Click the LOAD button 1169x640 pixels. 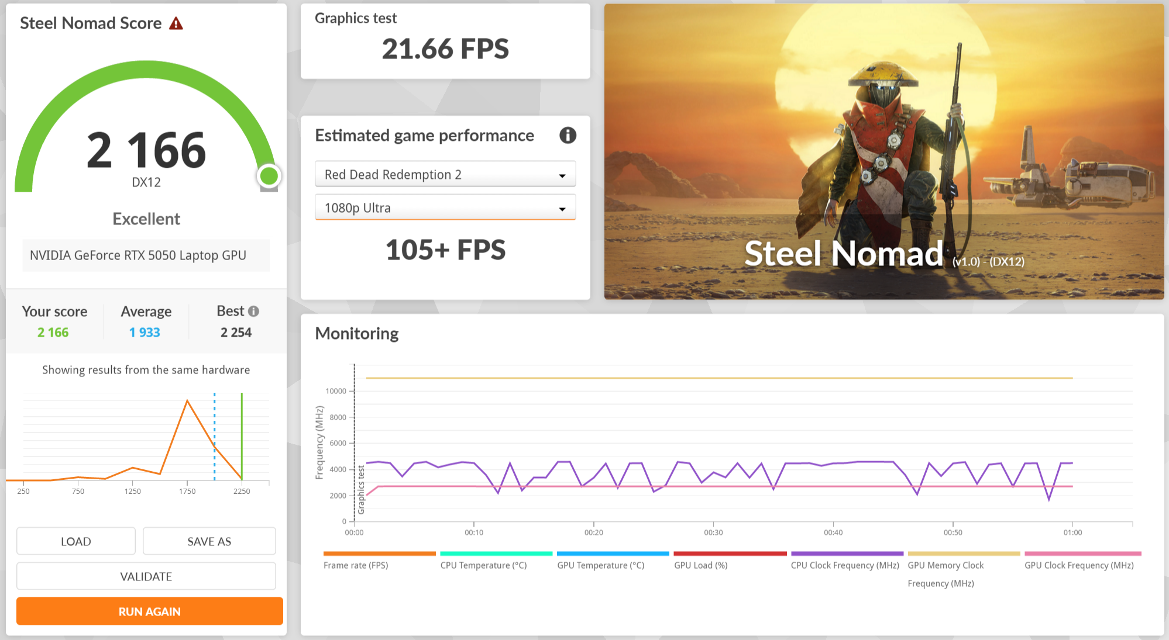tap(76, 541)
